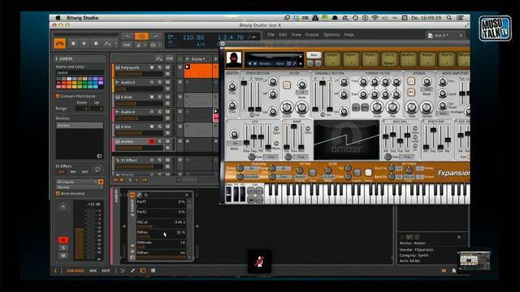Screen dimensions: 520x292
Task: Open the File menu
Action: coord(271,34)
